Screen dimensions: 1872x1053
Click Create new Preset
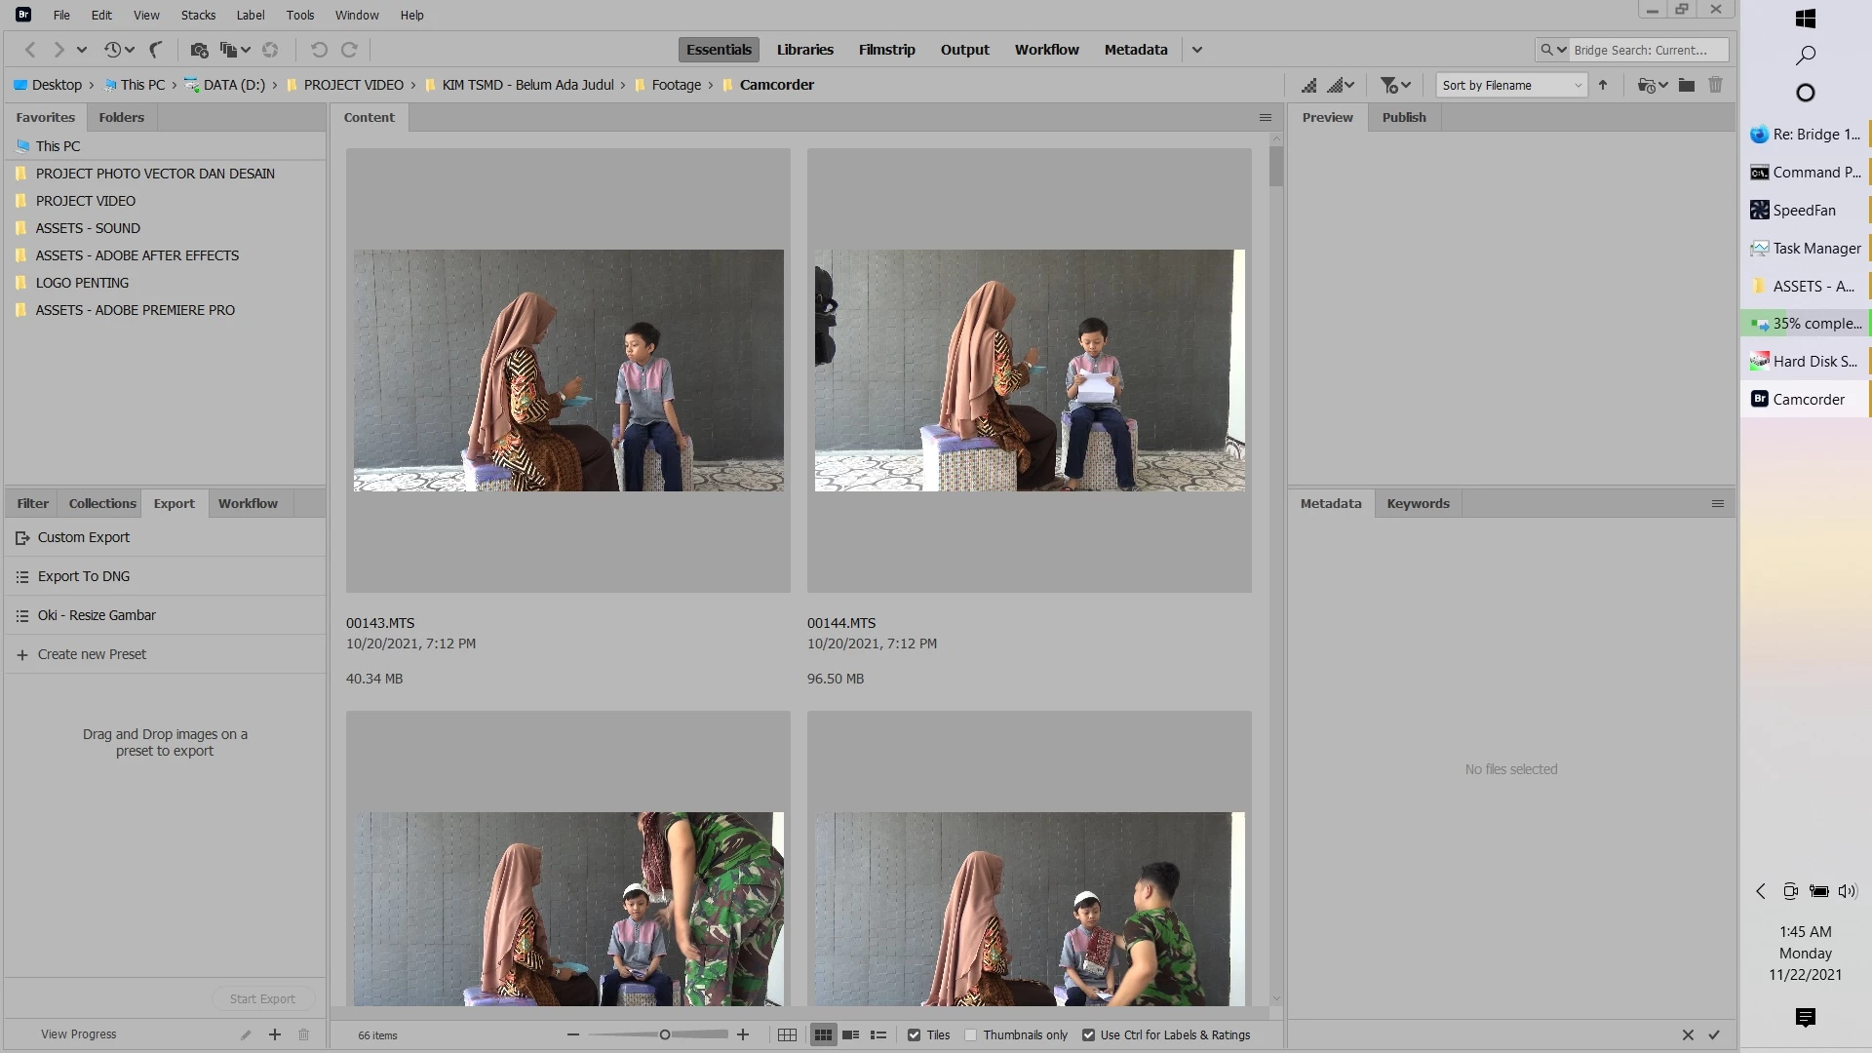click(x=92, y=654)
